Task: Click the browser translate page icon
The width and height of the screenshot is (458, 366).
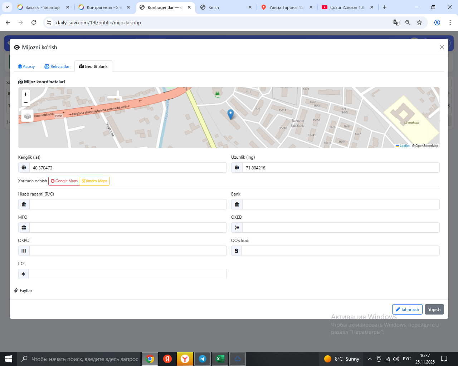Action: coord(396,23)
